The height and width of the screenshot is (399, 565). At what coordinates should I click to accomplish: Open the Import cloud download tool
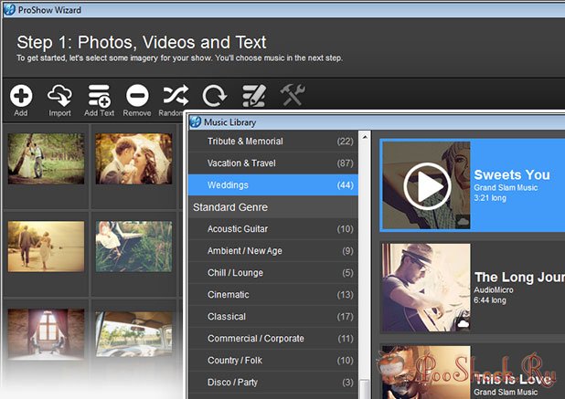pos(59,96)
